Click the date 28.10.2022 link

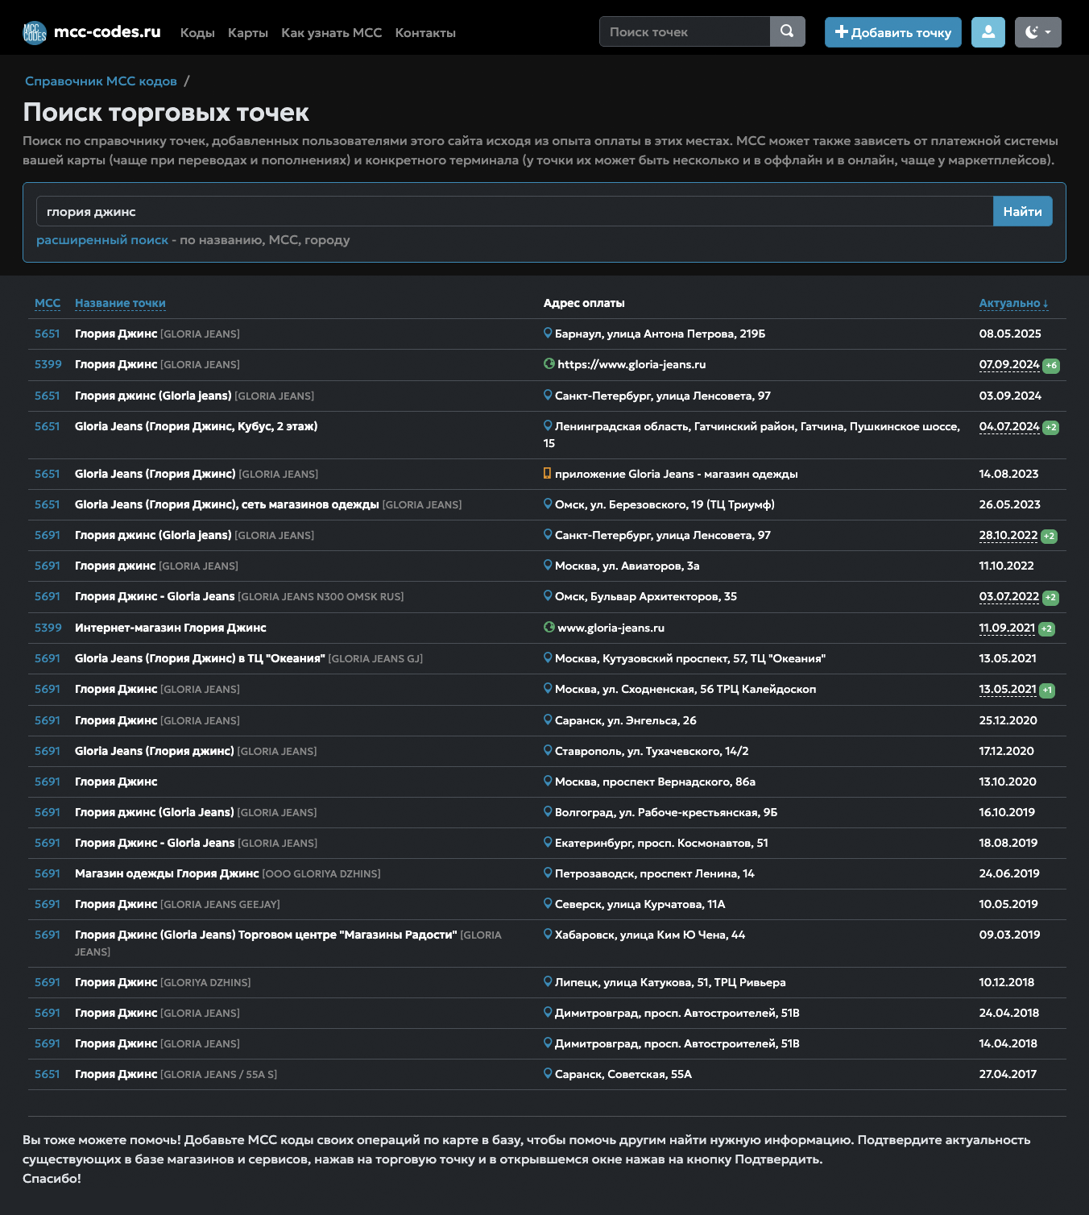point(1008,535)
